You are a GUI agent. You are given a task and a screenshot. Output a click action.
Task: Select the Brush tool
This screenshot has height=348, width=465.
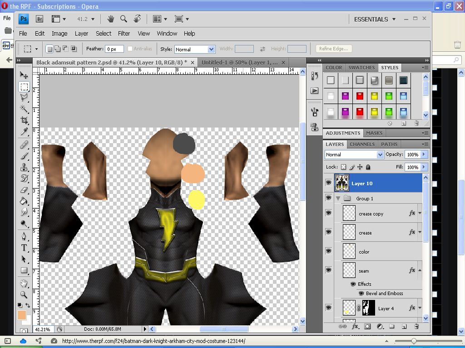pos(24,156)
